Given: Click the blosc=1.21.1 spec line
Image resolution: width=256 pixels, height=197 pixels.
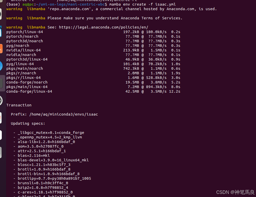Looking at the screenshot, I should tap(44, 164).
